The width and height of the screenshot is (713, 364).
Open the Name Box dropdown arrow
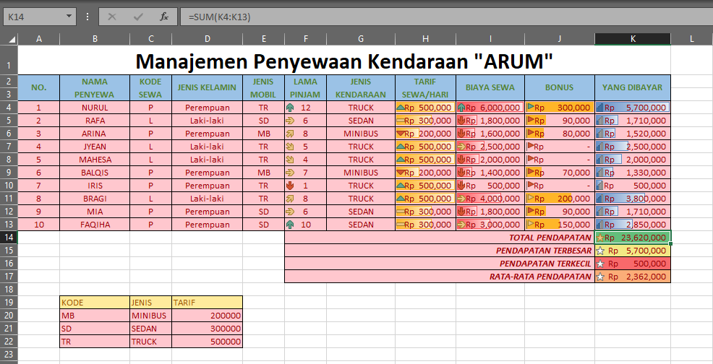click(x=69, y=17)
